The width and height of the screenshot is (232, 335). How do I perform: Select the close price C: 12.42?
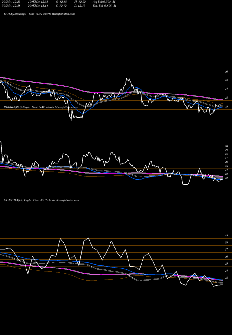pyautogui.click(x=61, y=6)
